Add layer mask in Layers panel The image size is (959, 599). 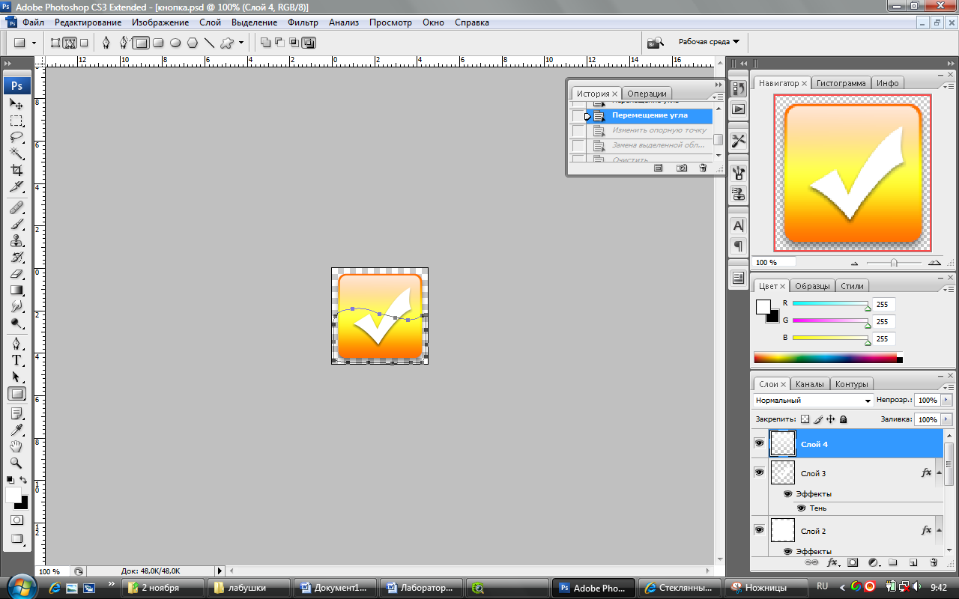tap(853, 562)
